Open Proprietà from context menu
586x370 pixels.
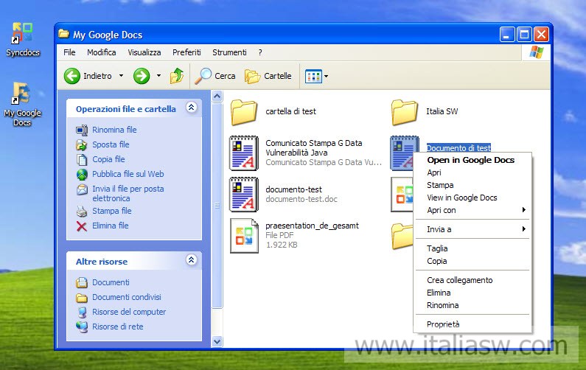click(472, 324)
